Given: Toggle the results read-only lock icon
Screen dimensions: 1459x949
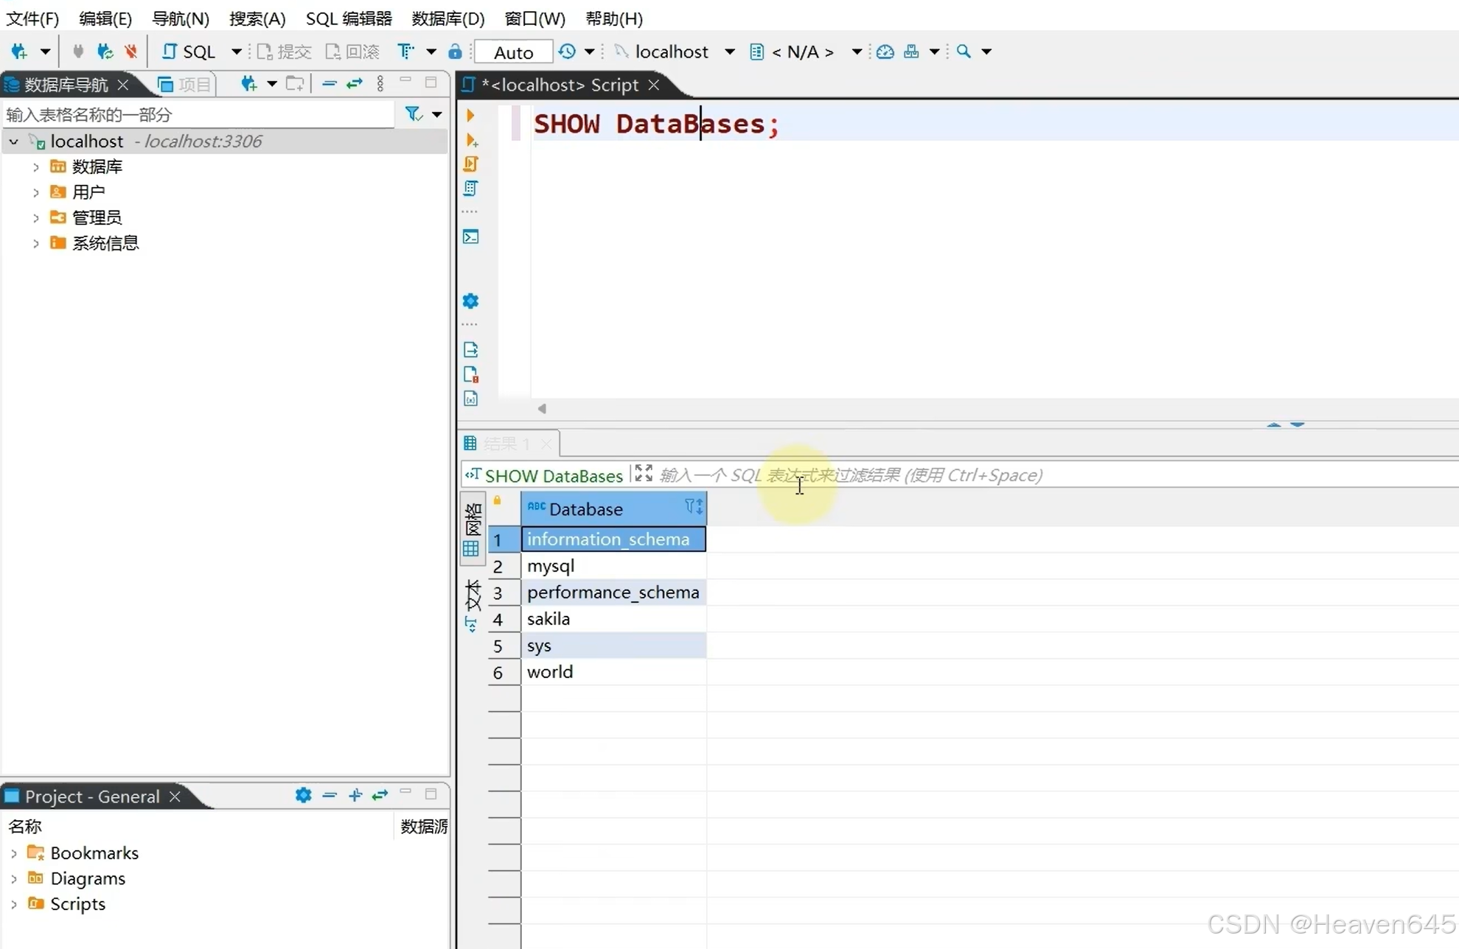Looking at the screenshot, I should 498,500.
